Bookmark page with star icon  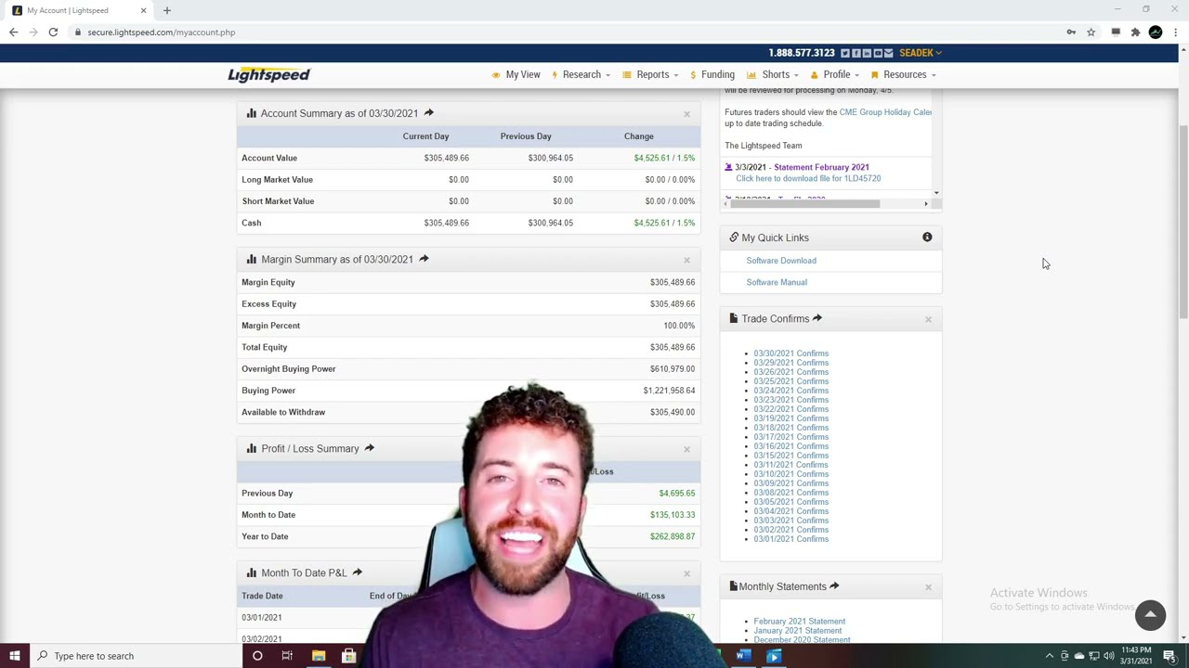pos(1091,32)
